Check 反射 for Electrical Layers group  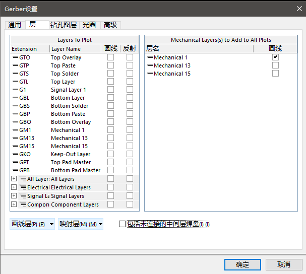130,187
